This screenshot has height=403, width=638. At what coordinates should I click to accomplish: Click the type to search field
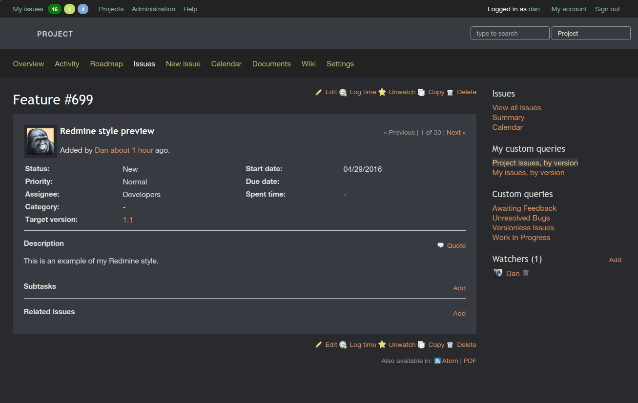510,33
